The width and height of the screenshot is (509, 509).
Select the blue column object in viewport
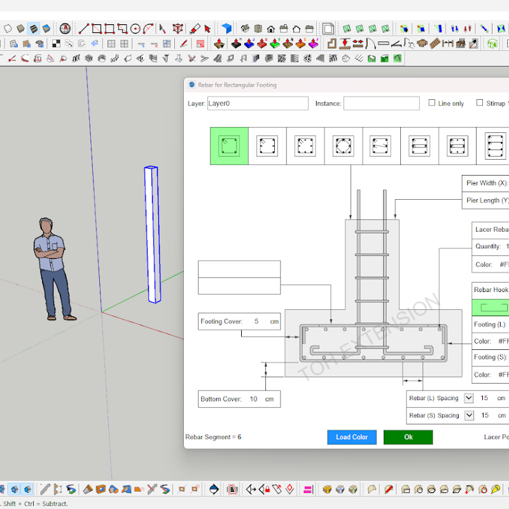click(x=152, y=235)
